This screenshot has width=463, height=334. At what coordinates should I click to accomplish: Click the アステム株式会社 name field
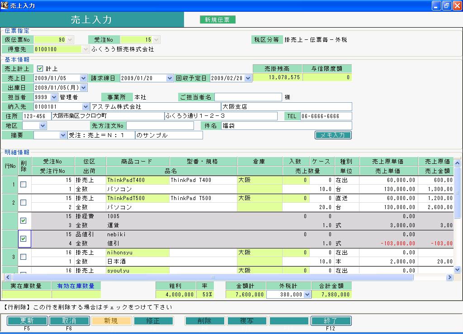pos(156,106)
